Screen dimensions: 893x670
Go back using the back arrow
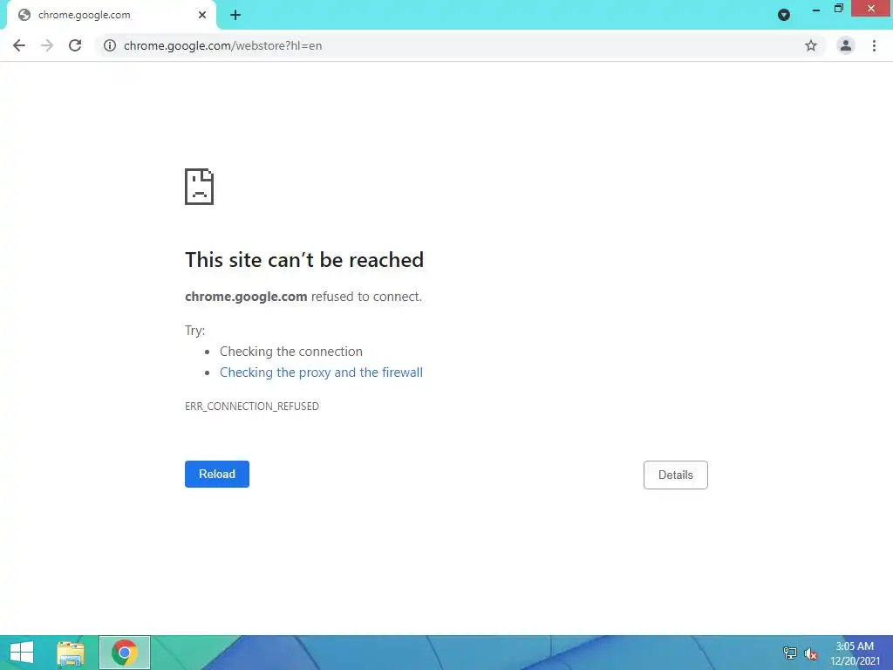click(x=19, y=45)
